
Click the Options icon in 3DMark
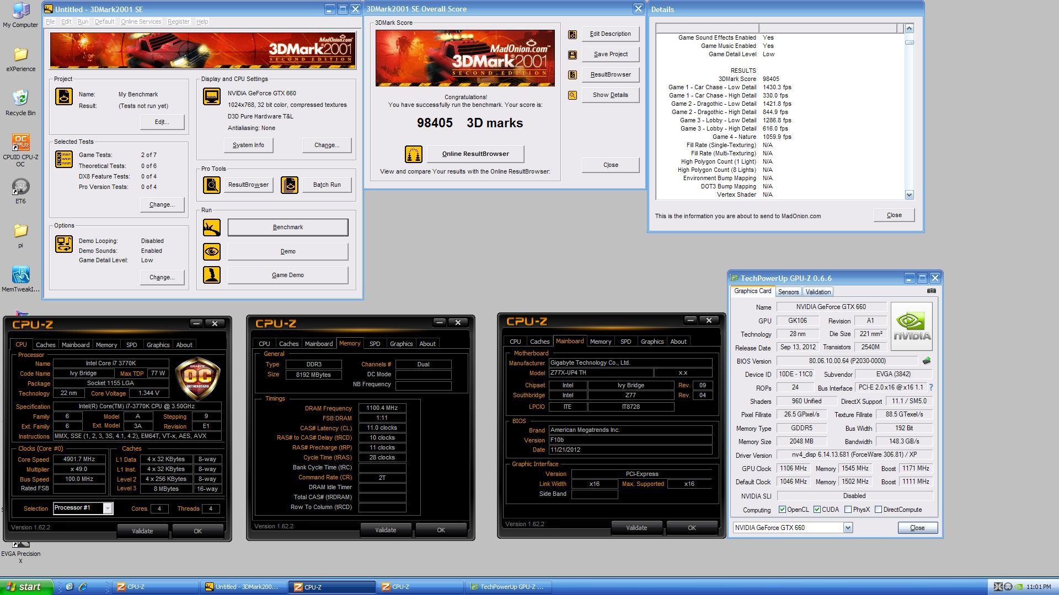click(x=64, y=244)
